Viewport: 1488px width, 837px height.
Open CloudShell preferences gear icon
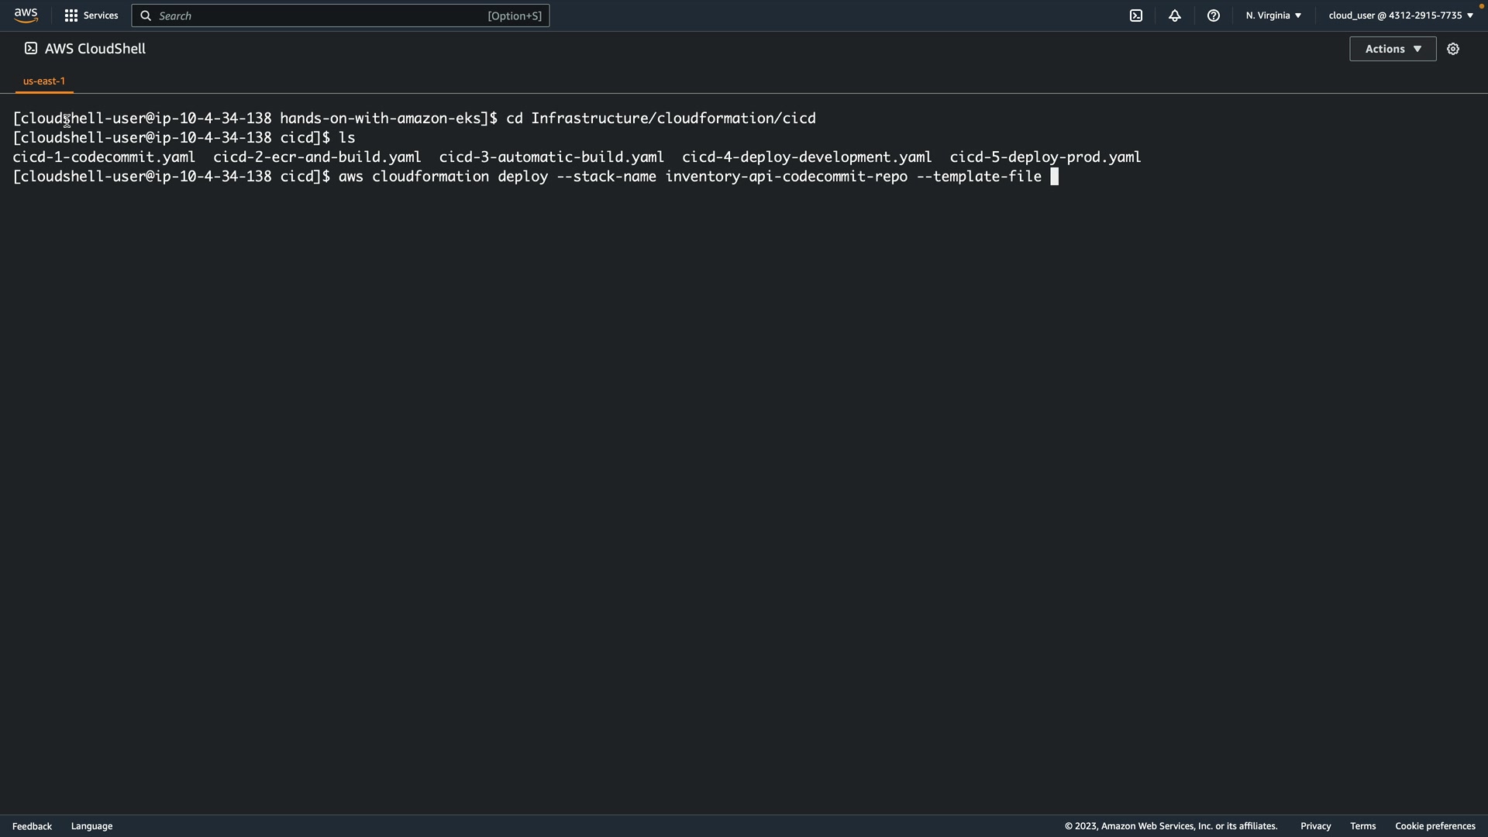pyautogui.click(x=1453, y=49)
